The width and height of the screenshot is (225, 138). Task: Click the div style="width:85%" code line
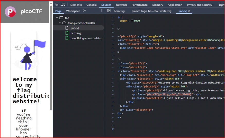tap(151, 79)
